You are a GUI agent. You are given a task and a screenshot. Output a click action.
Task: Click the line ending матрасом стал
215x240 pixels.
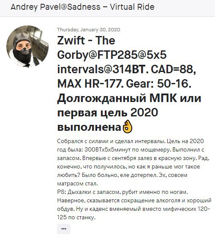click(77, 184)
